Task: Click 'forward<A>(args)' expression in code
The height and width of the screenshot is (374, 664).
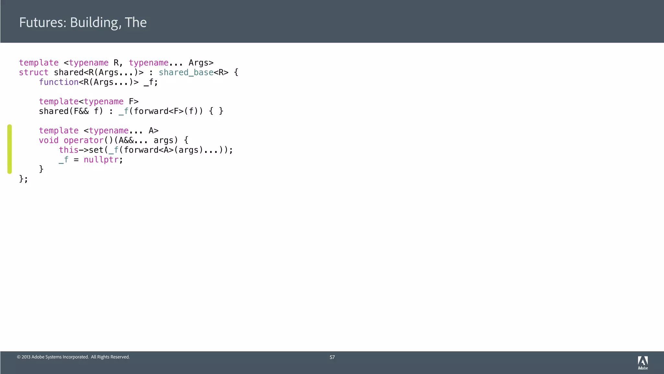Action: [163, 150]
